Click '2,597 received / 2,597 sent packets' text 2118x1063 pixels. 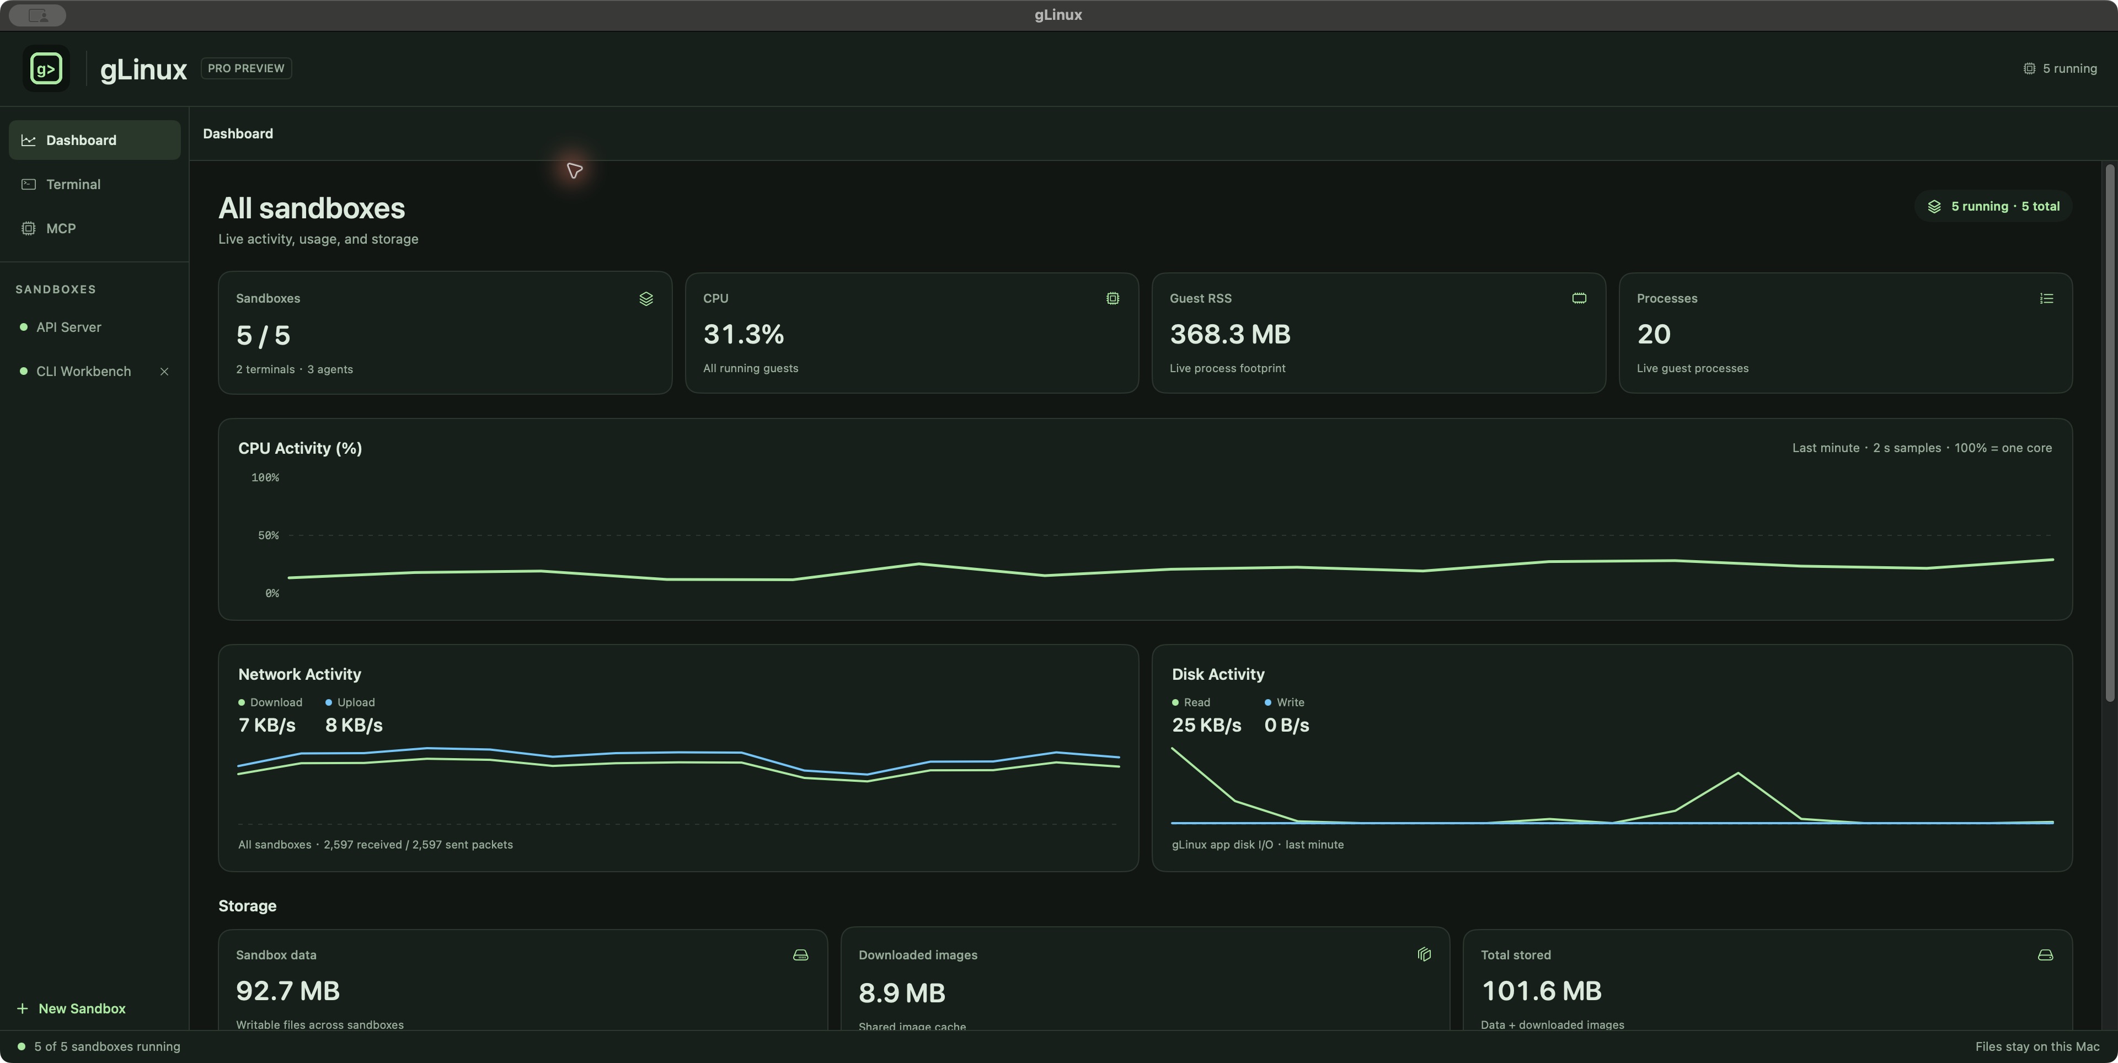click(x=418, y=844)
